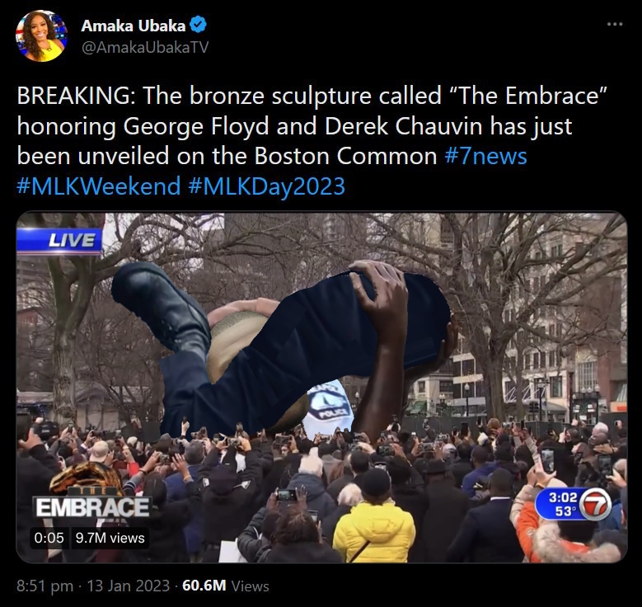642x607 pixels.
Task: Click the police badge in the video
Action: pos(331,407)
